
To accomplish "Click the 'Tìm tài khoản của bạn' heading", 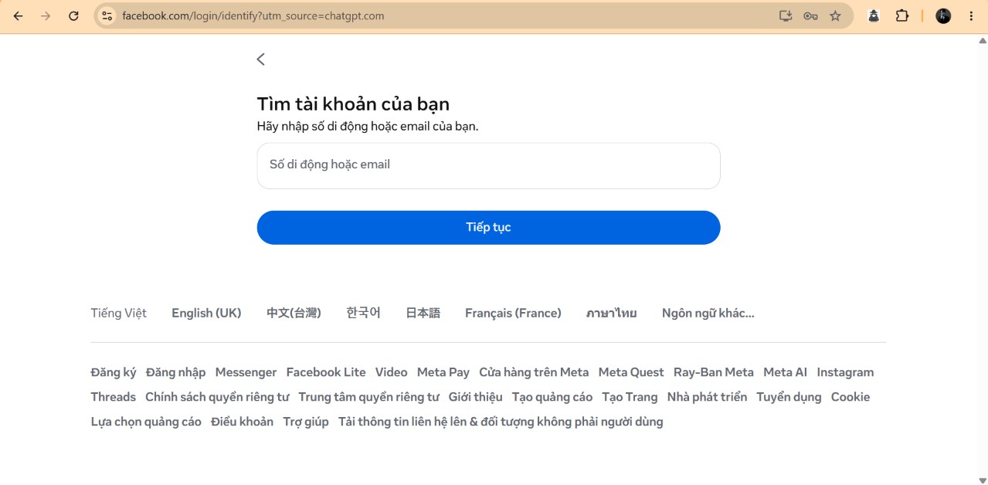I will click(x=353, y=104).
